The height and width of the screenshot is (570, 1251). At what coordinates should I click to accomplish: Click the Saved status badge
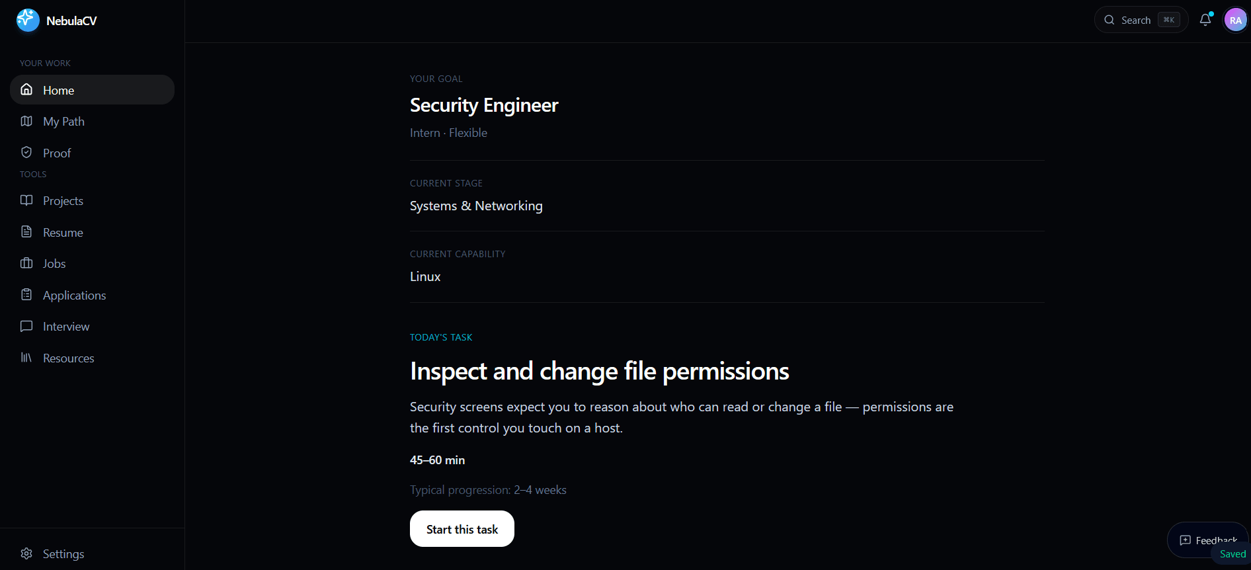(1232, 554)
